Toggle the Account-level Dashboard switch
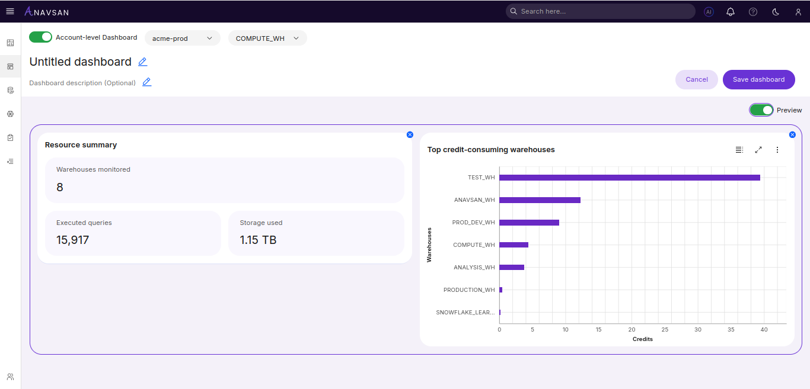Viewport: 810px width, 389px height. point(41,37)
